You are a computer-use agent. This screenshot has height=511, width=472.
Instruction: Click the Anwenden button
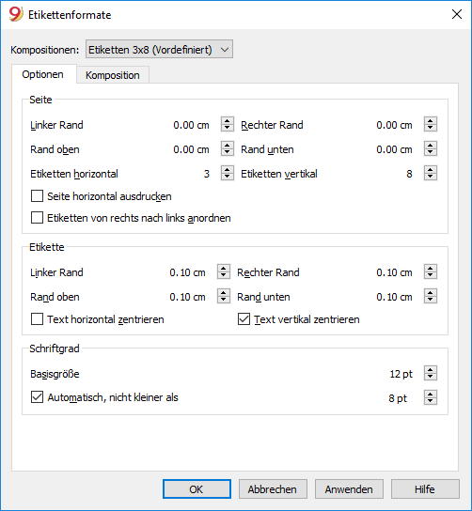349,488
